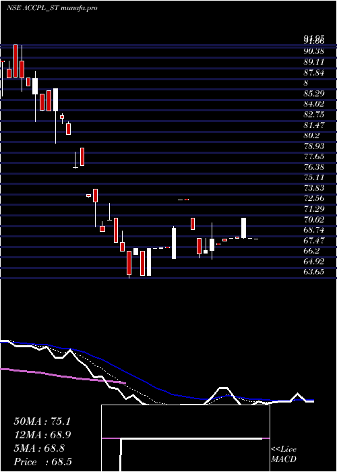This screenshot has height=472, width=337.
Task: Click the 5MA : 68.8 readout
Action: pos(38,448)
